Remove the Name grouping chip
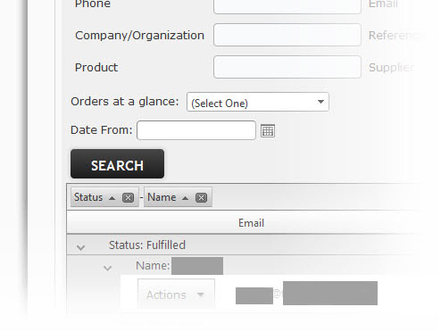 coord(201,197)
